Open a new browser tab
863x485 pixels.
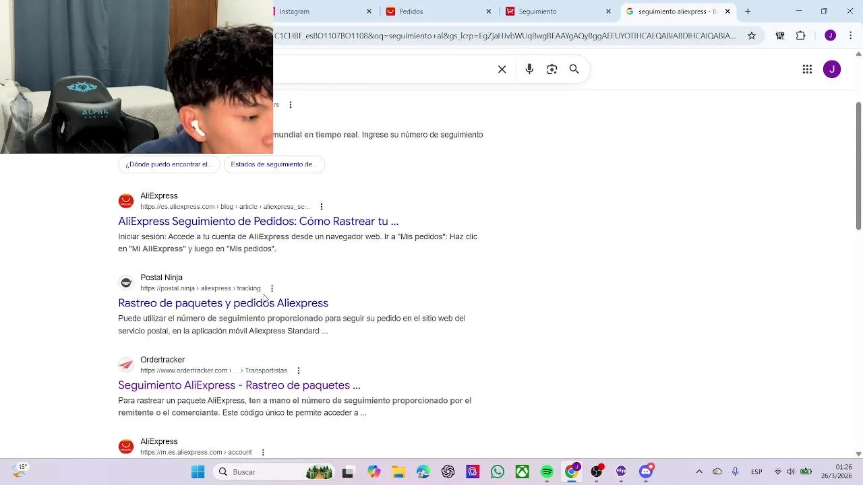tap(748, 11)
